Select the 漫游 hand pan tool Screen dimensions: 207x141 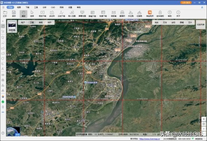pos(23,14)
